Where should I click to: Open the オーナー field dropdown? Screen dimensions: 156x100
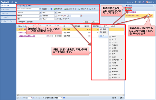tap(40, 12)
